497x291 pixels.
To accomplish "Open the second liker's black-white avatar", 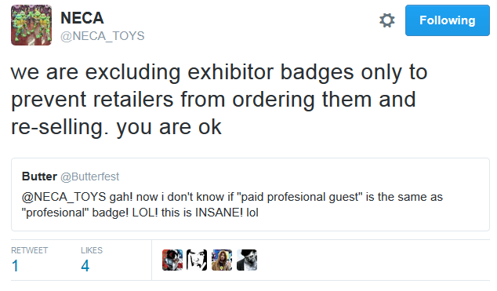I will coord(197,260).
